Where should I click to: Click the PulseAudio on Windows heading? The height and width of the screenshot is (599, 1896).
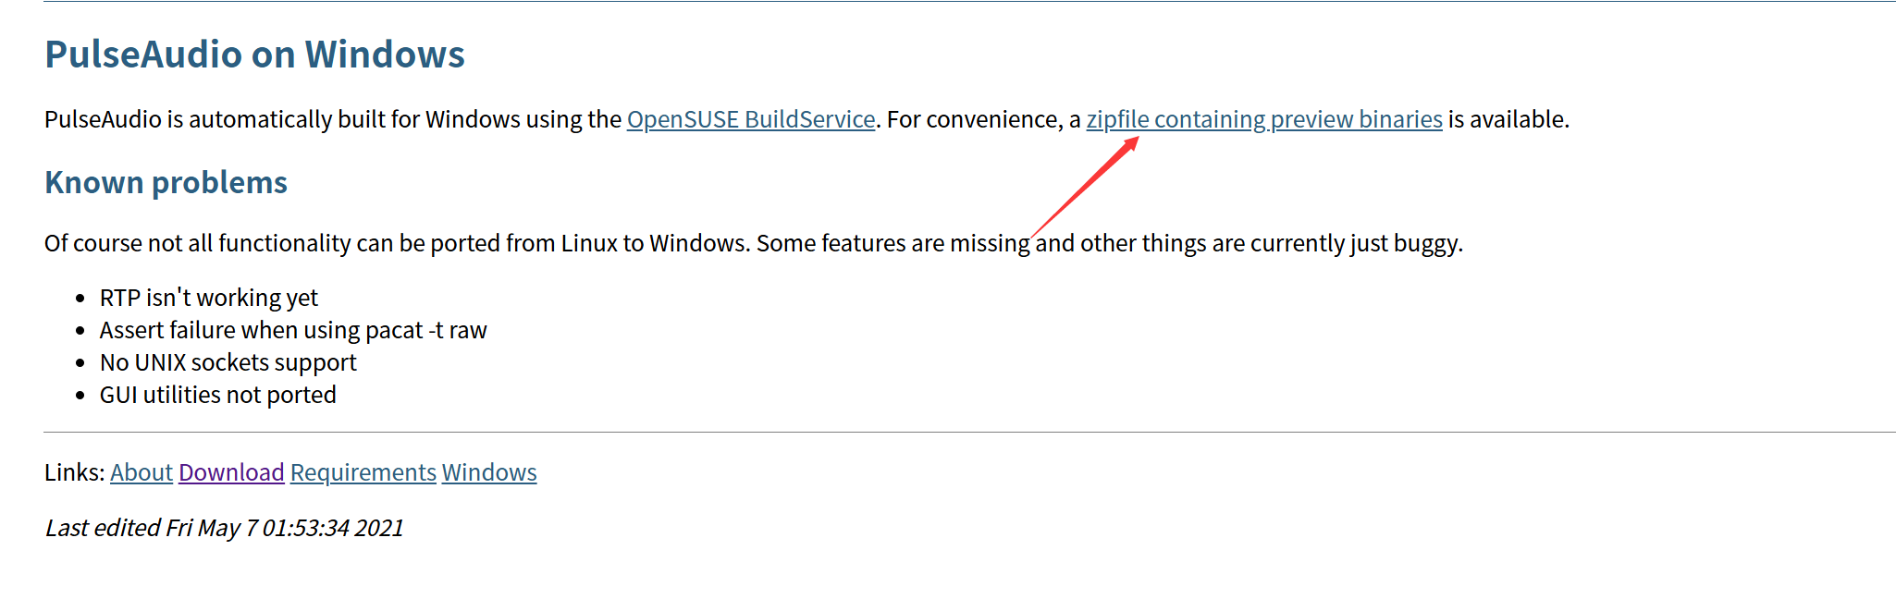pos(254,55)
